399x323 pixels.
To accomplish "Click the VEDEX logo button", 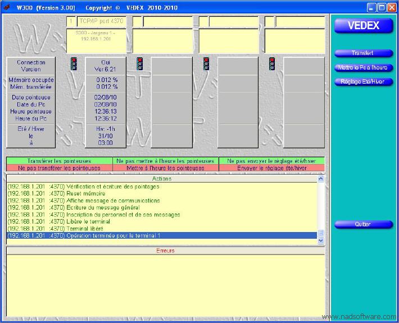I will (364, 26).
